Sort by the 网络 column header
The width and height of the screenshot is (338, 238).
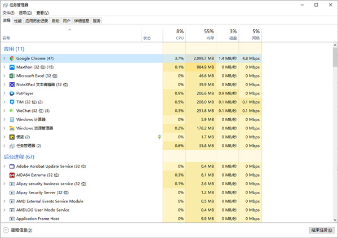(250, 35)
